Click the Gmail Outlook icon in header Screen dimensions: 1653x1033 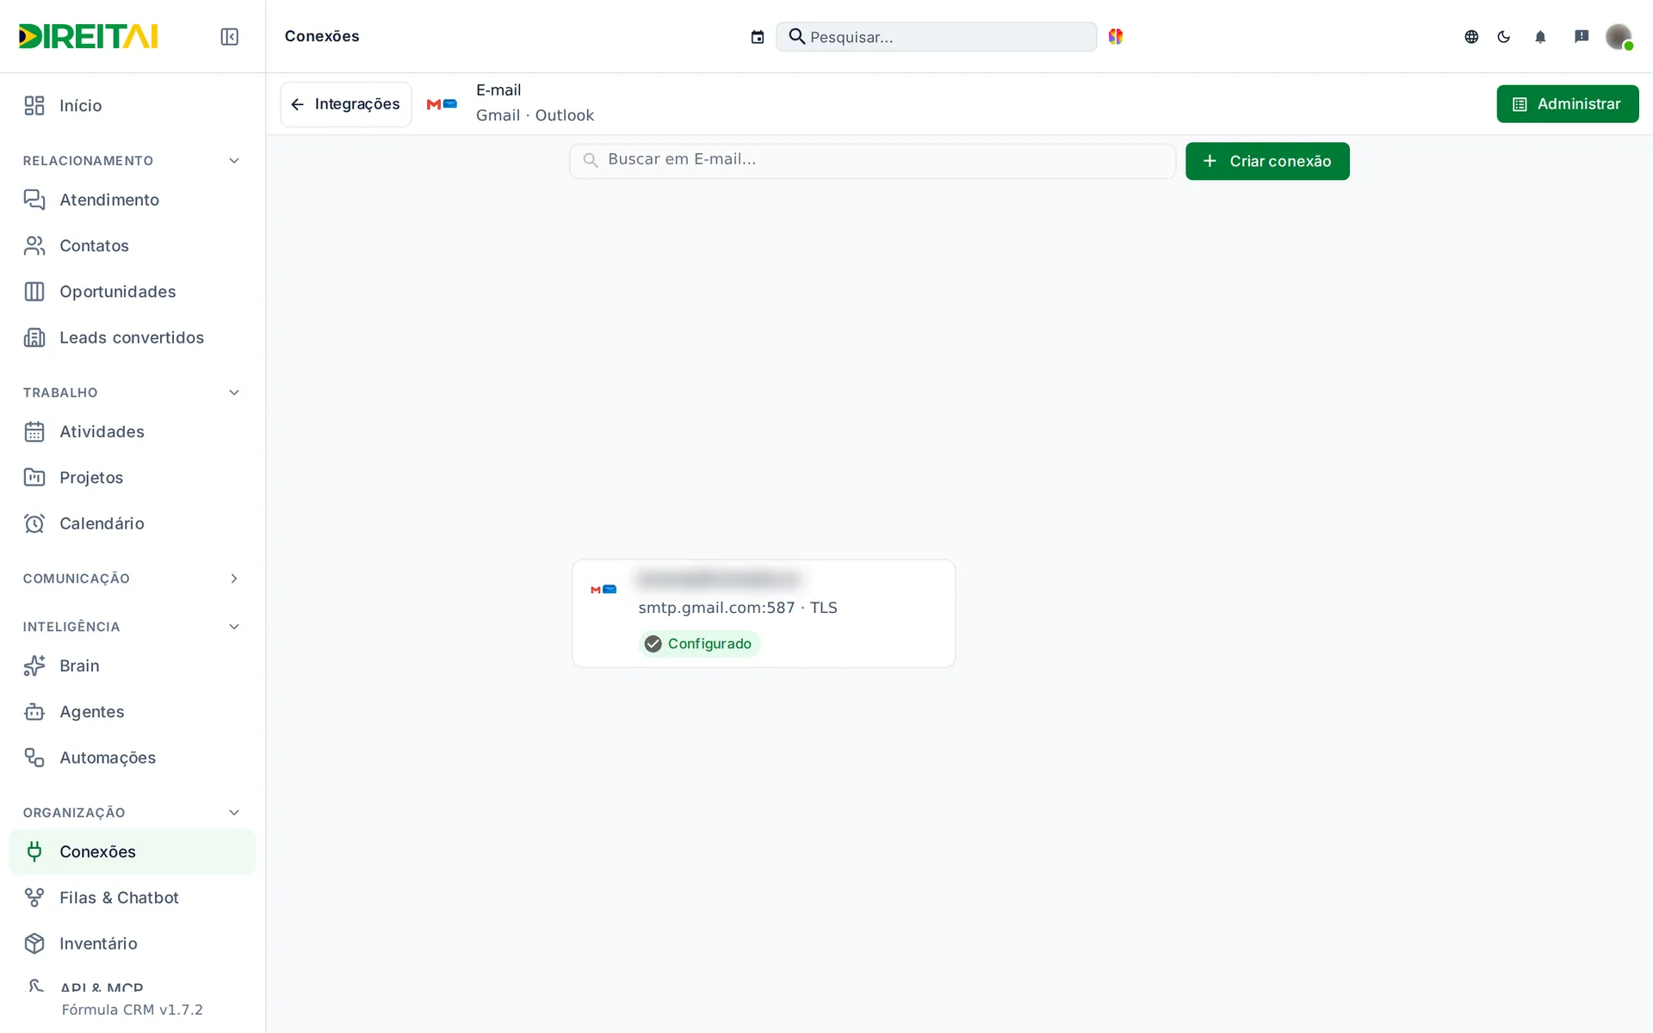tap(442, 104)
